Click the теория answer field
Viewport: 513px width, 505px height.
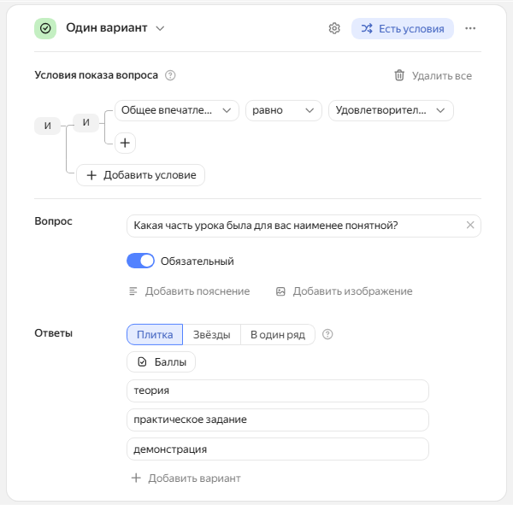(x=278, y=390)
